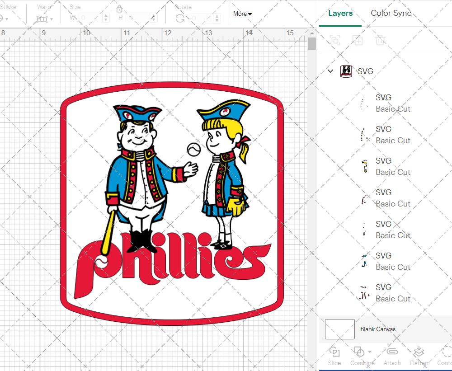Viewport: 452px width, 371px height.
Task: Click the Combine tool icon
Action: click(x=359, y=352)
